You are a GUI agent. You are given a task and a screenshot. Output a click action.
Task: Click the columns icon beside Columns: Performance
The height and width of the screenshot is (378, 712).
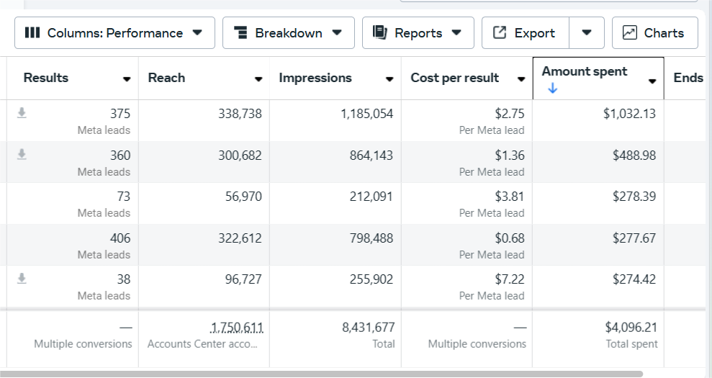coord(32,33)
